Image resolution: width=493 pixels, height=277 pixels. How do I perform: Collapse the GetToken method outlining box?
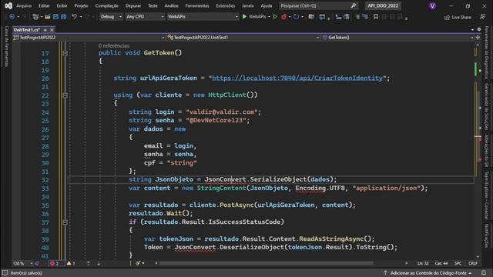click(x=65, y=53)
